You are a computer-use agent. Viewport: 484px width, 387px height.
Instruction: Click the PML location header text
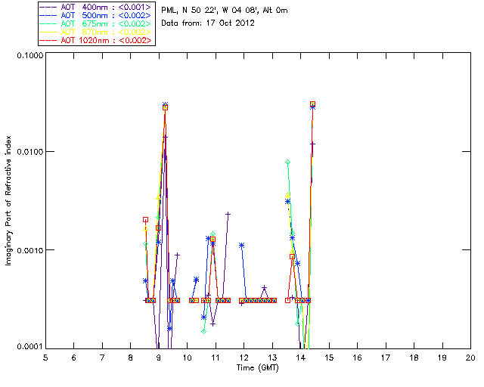(x=225, y=11)
